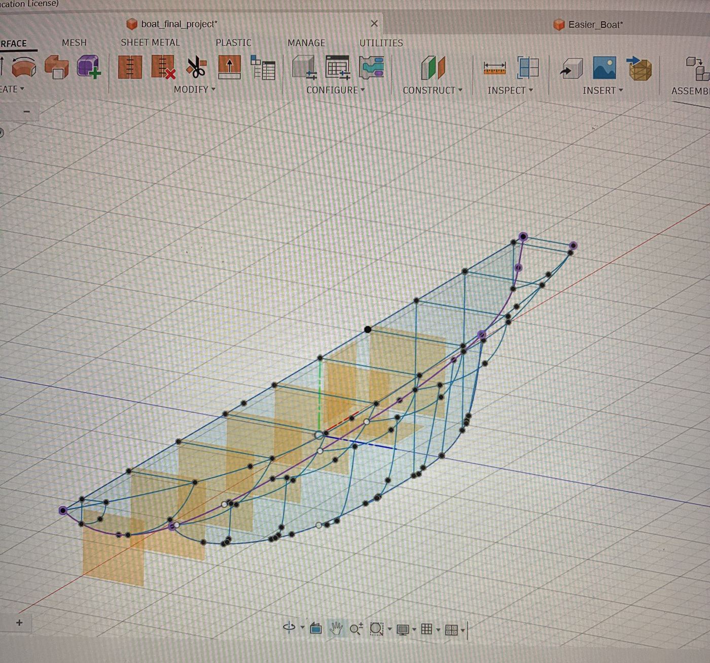The image size is (710, 663).
Task: Open the Change Parameters table icon
Action: click(x=263, y=67)
